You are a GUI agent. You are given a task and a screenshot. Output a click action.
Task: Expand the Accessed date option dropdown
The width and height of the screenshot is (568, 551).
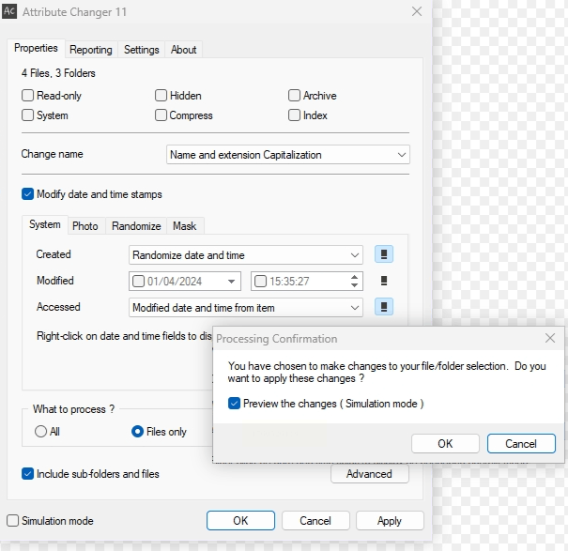[246, 308]
